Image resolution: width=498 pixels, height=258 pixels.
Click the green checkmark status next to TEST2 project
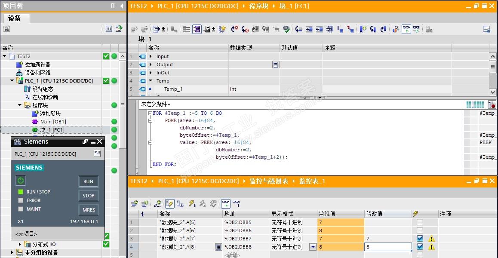(106, 56)
